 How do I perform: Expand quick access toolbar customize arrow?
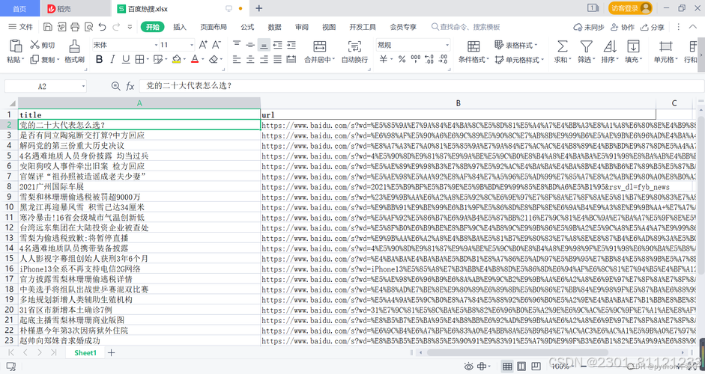coord(130,27)
